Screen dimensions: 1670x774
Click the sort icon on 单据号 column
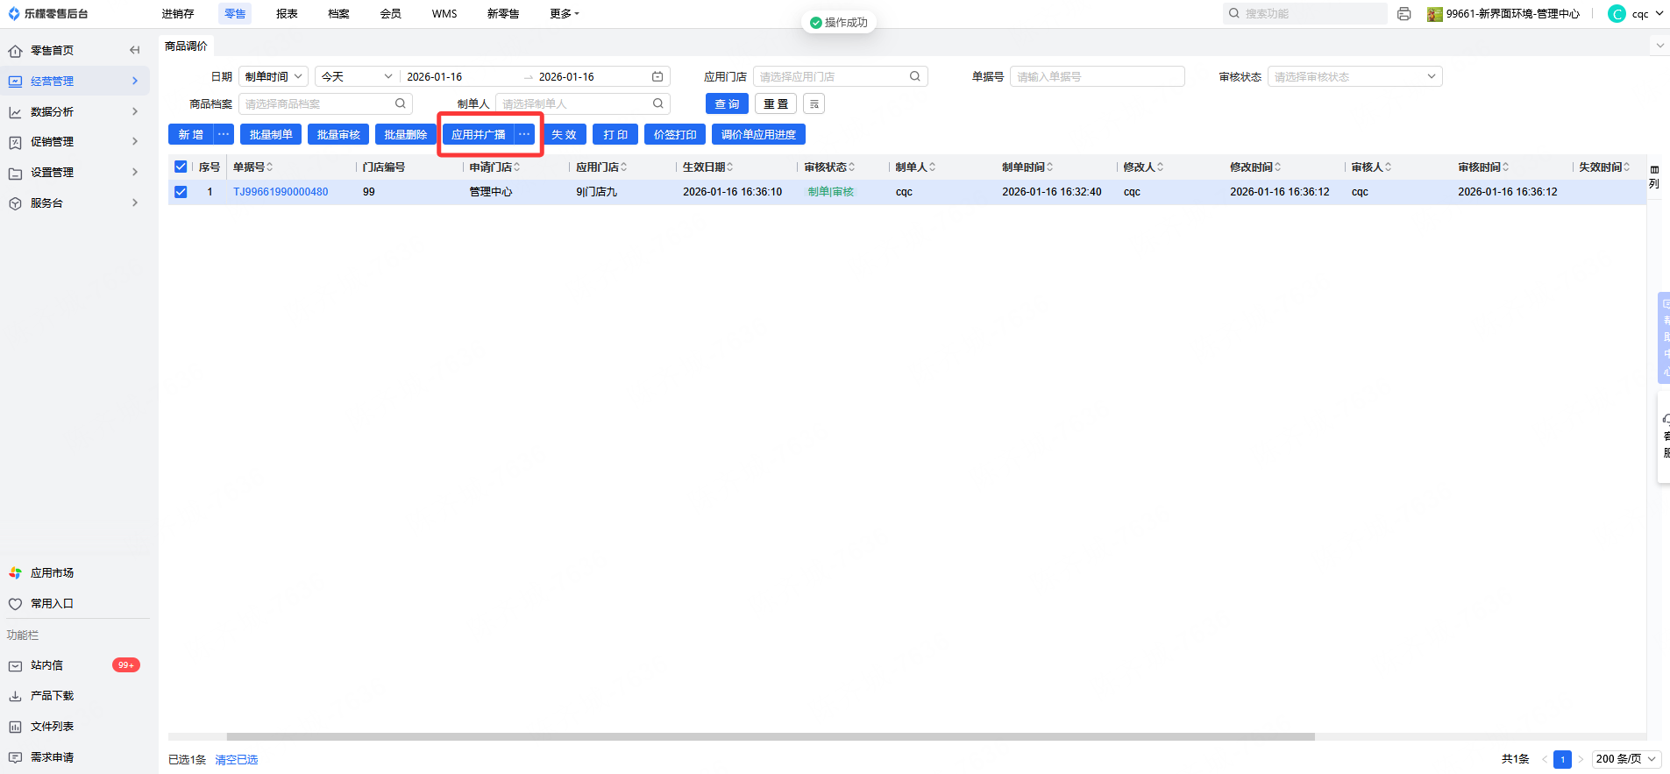(x=270, y=167)
